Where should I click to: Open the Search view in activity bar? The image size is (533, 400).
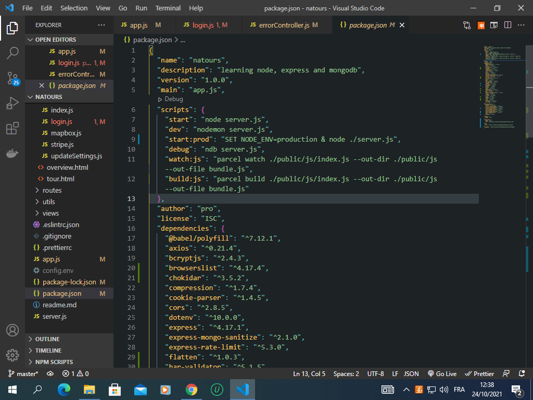pyautogui.click(x=12, y=53)
